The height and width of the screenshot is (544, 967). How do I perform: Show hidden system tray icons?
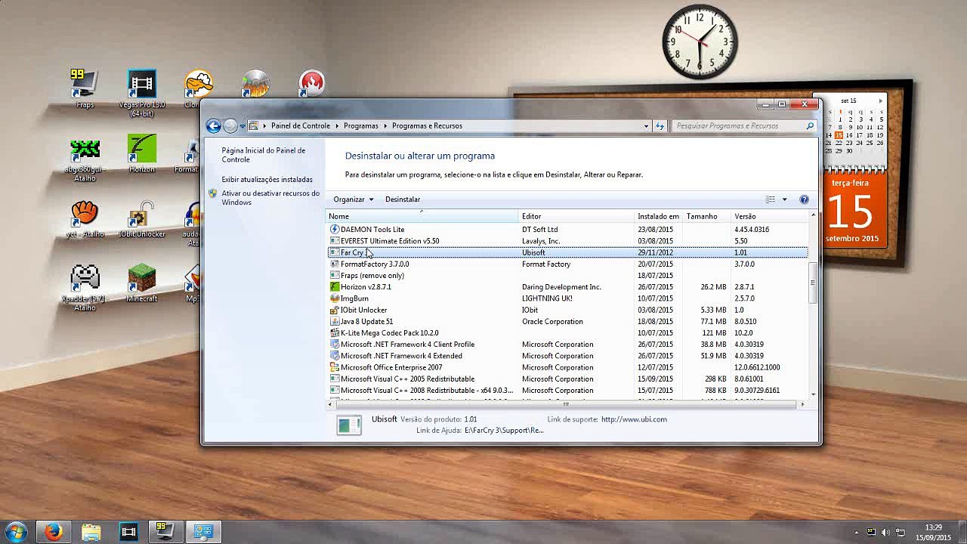856,532
